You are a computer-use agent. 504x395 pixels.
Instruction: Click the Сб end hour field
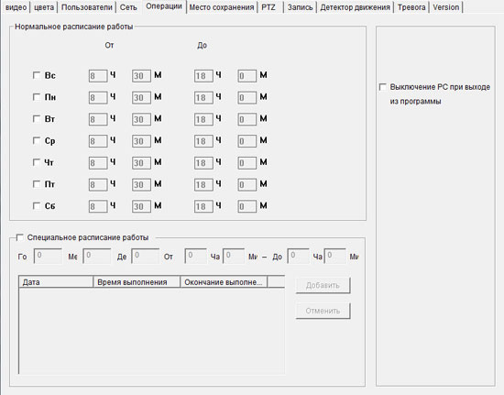tap(203, 206)
